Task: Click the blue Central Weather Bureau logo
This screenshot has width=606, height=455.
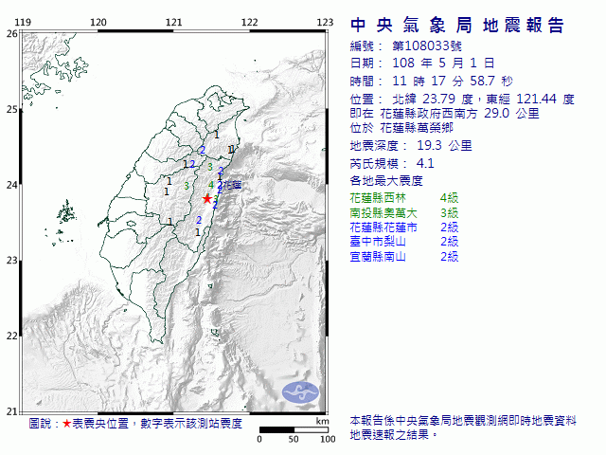Action: [x=301, y=392]
